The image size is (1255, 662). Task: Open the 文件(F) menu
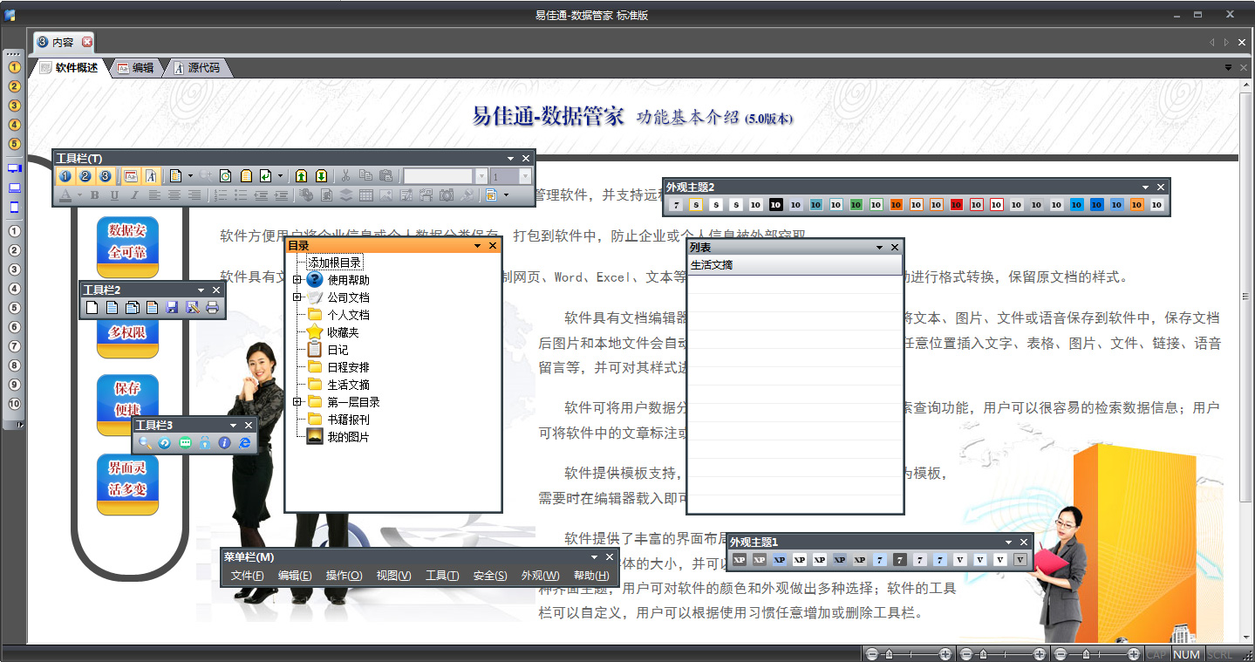point(247,576)
